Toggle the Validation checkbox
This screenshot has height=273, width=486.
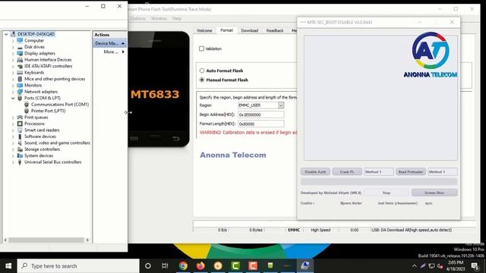202,49
